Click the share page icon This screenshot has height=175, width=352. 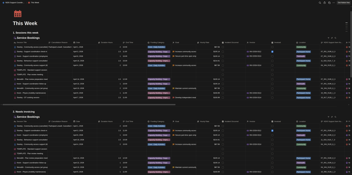325,3
